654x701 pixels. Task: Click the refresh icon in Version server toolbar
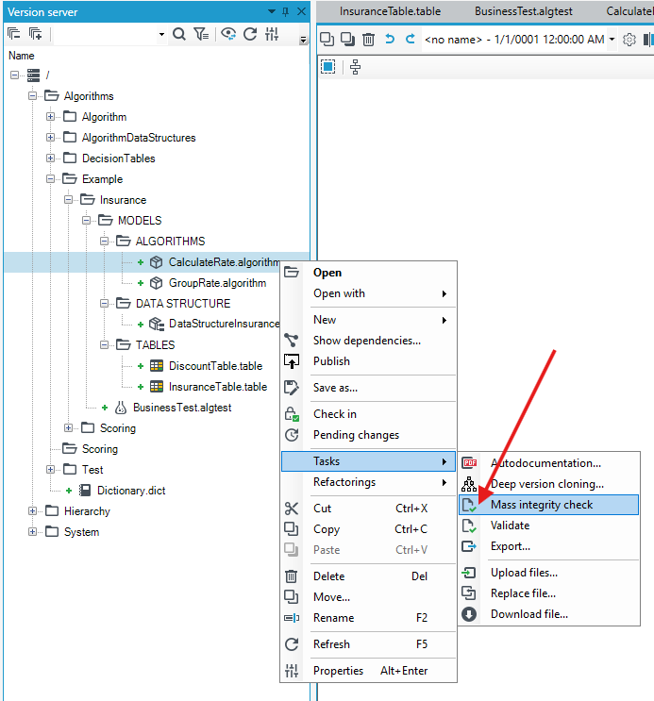250,34
